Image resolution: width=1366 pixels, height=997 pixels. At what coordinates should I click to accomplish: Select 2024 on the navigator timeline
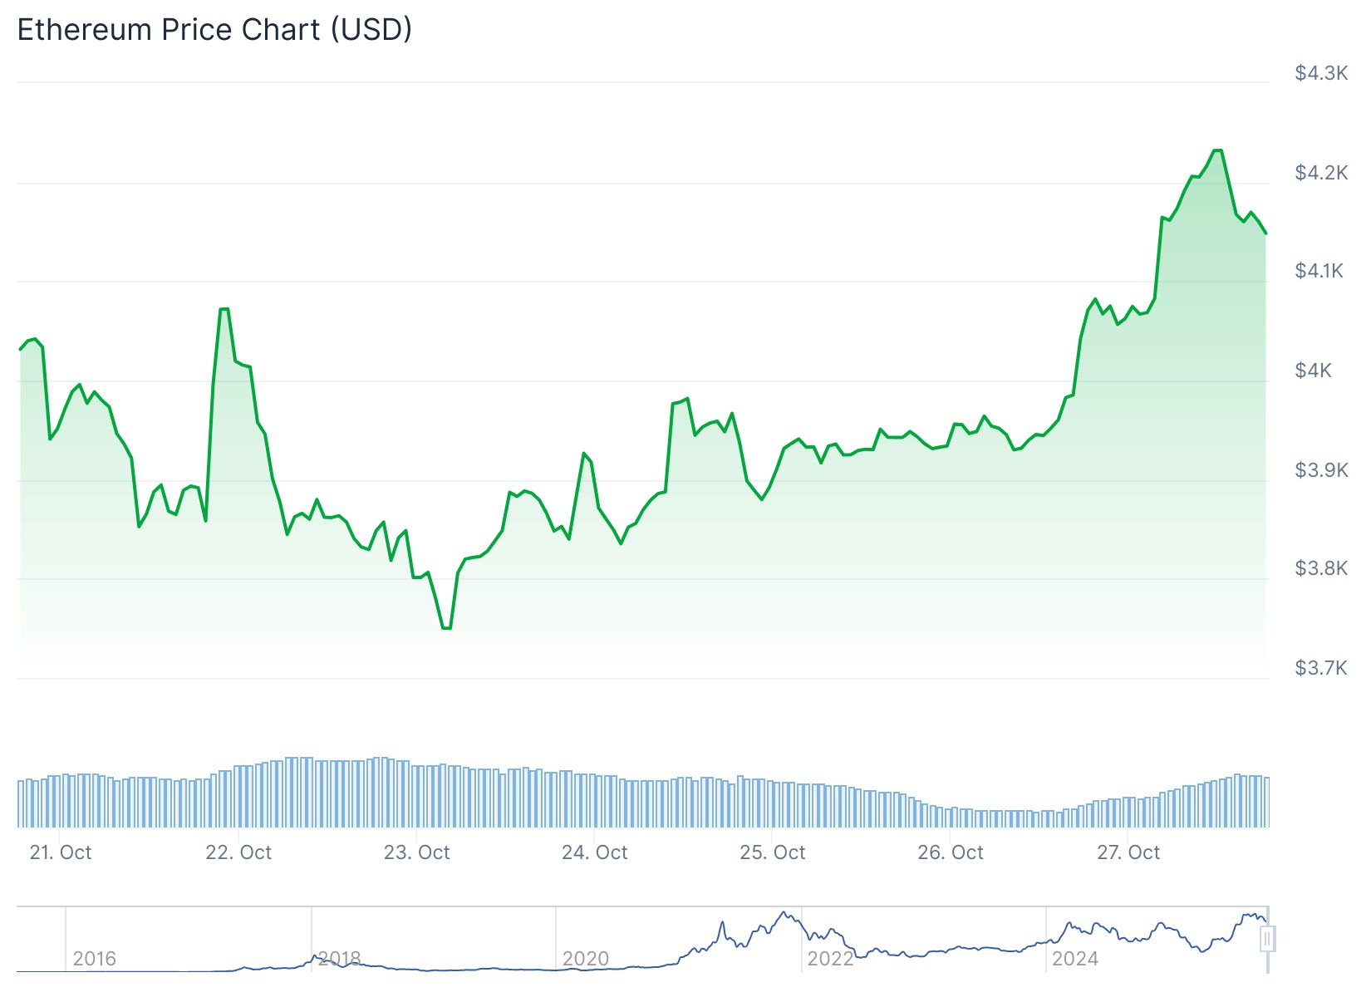coord(1074,959)
